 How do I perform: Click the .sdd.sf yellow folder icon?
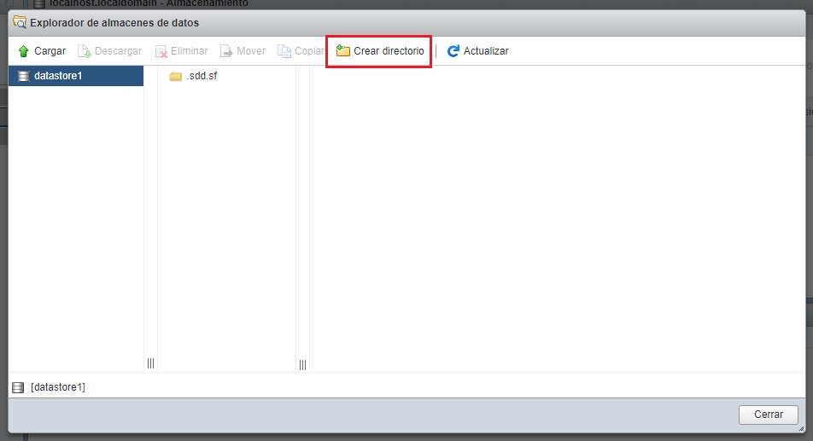click(176, 77)
